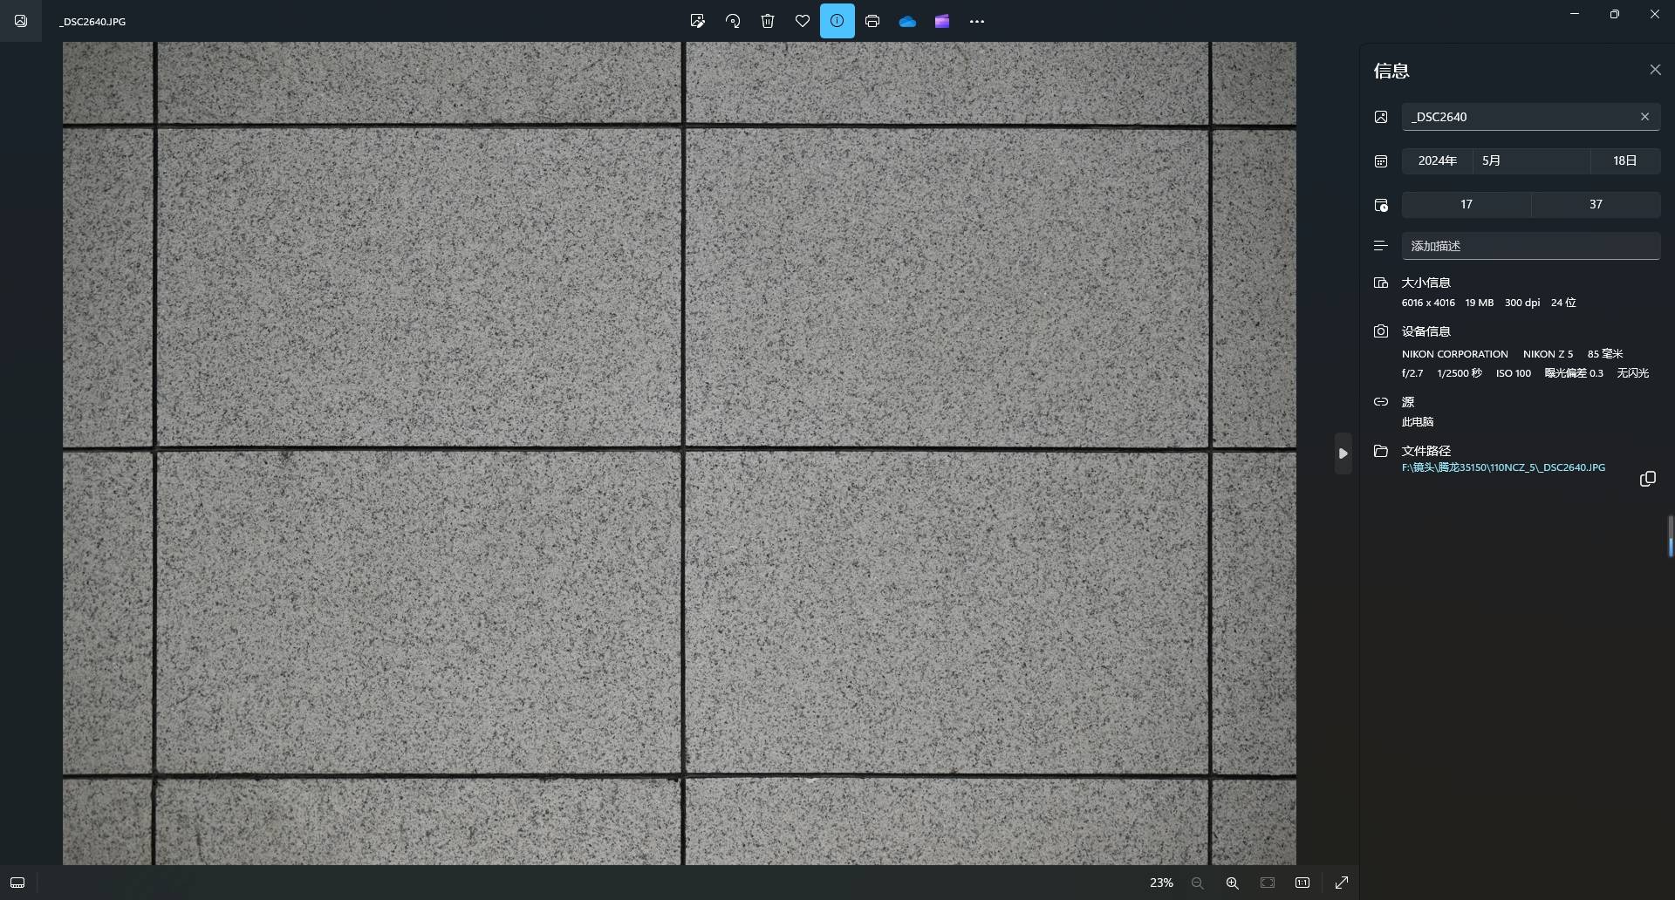The image size is (1675, 900).
Task: Click the 添加描述 description field
Action: [1530, 246]
